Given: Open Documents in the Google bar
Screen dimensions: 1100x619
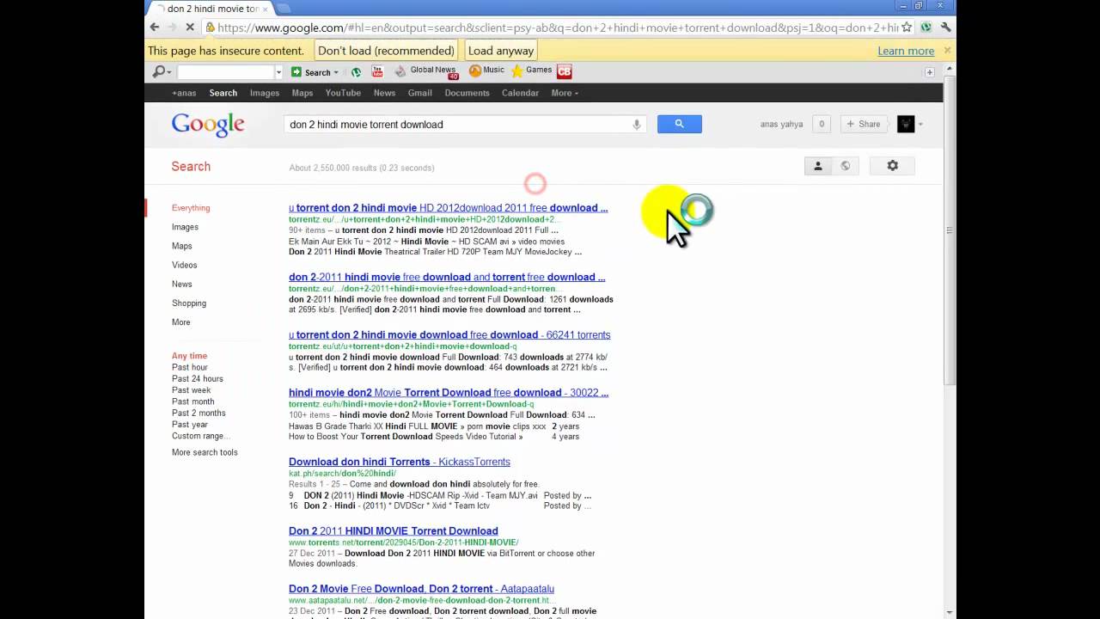Looking at the screenshot, I should pyautogui.click(x=467, y=93).
